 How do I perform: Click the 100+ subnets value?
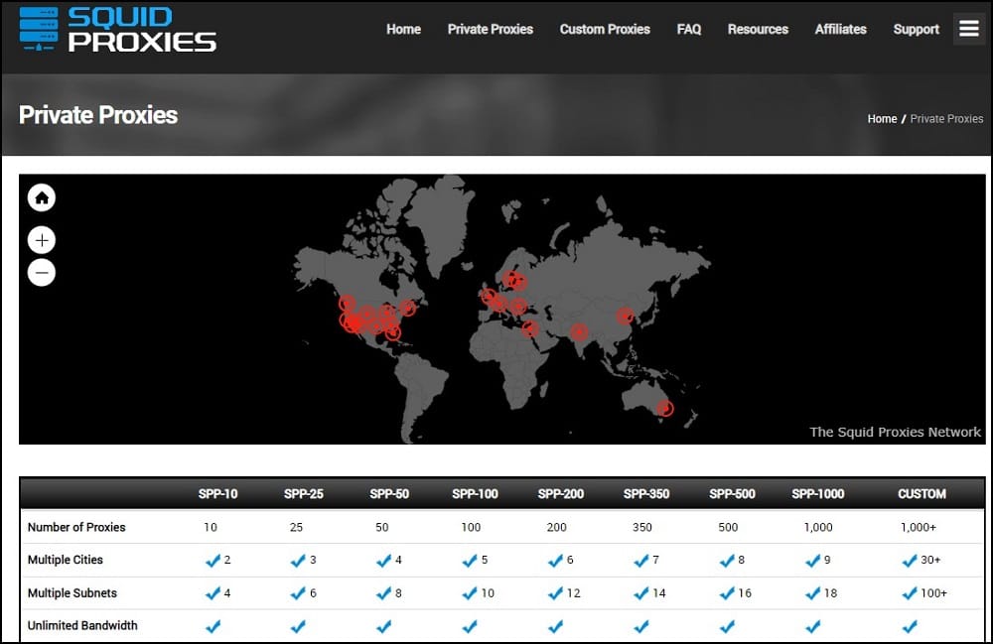point(934,593)
